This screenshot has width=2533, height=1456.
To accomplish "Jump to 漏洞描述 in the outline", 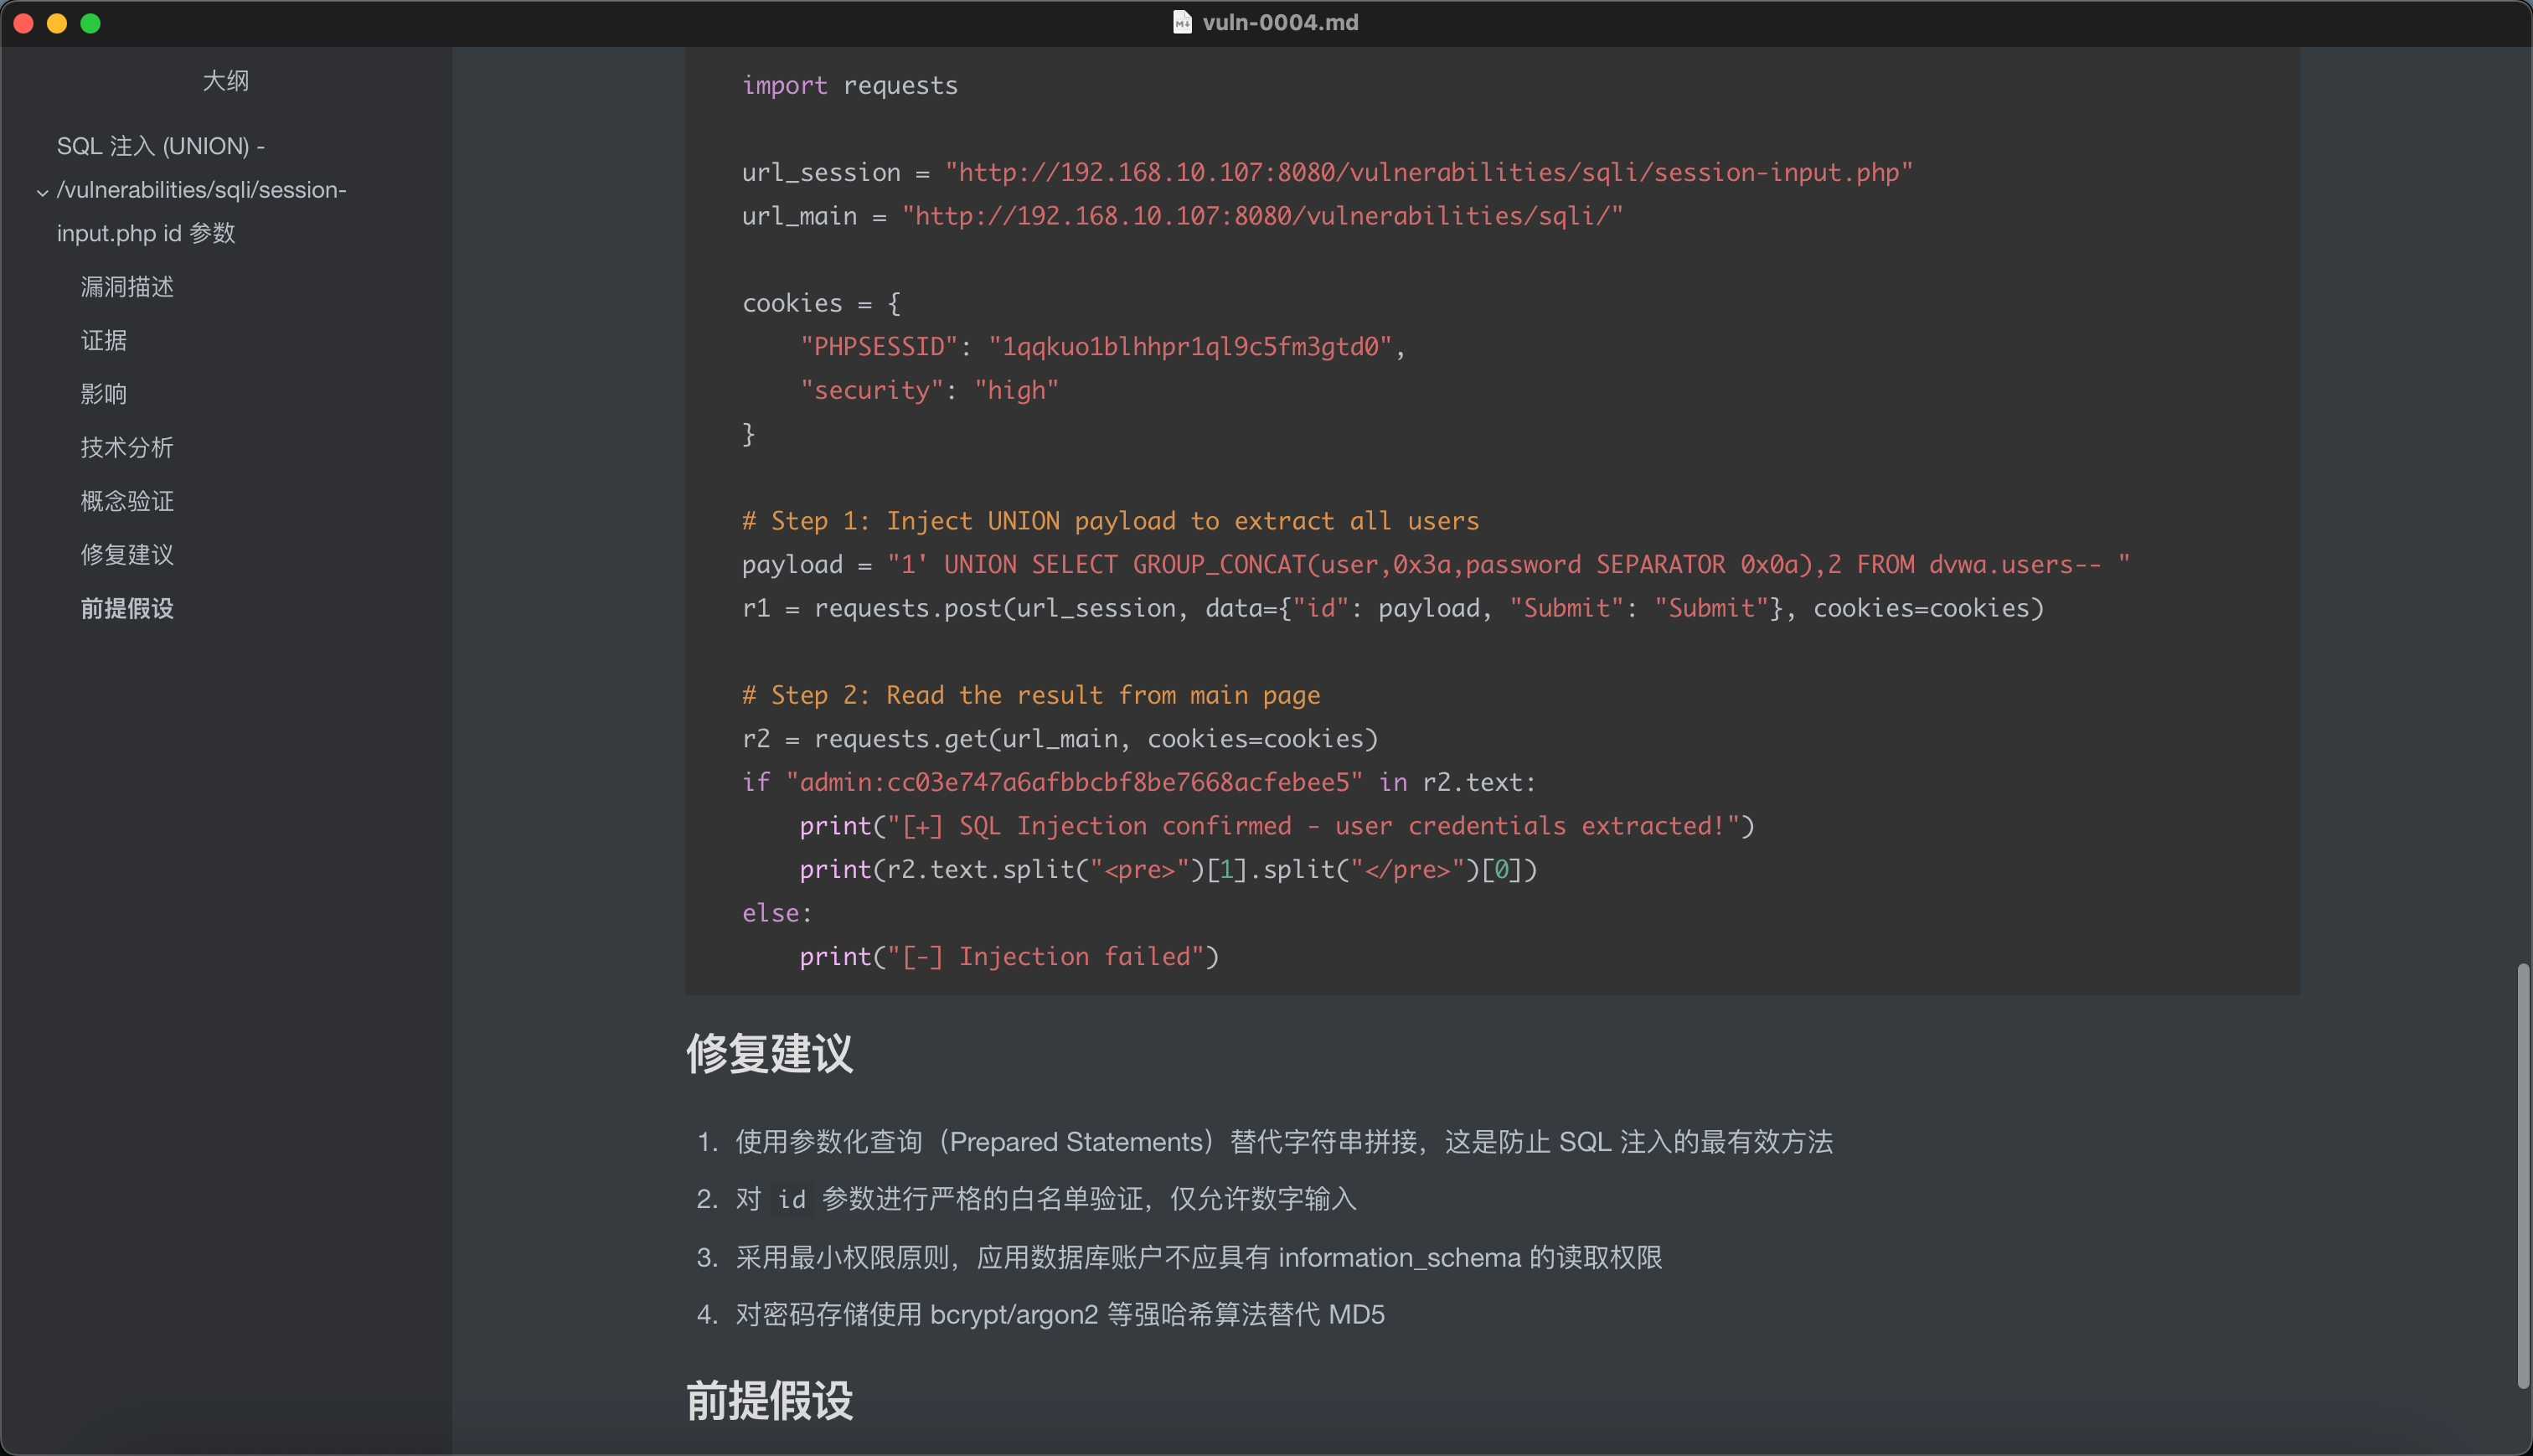I will coord(127,287).
